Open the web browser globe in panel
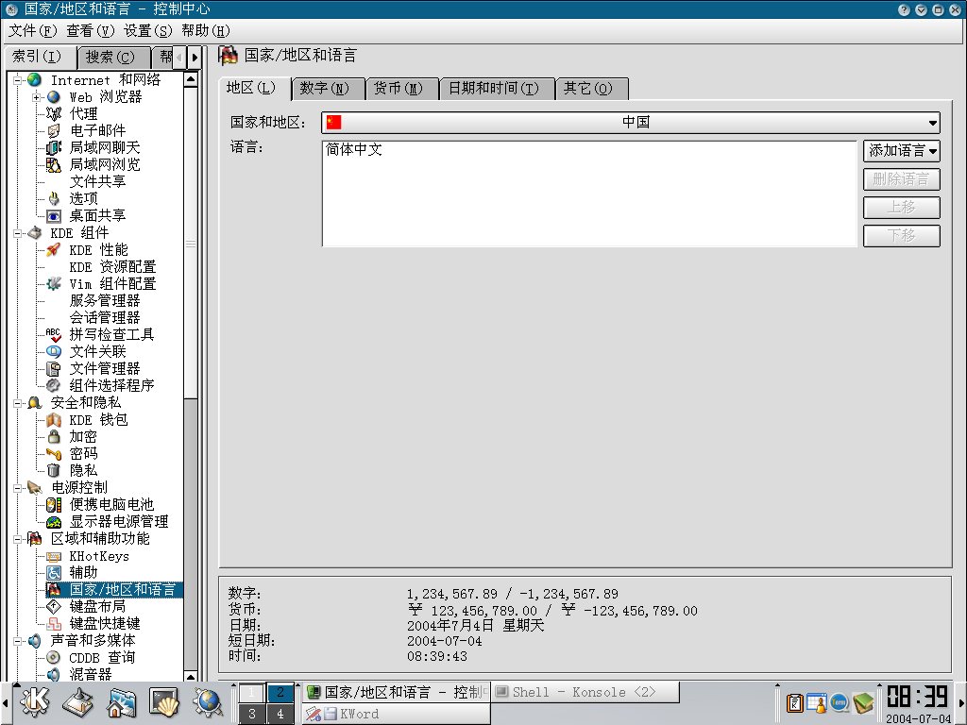Viewport: 967px width, 725px height. (x=208, y=702)
